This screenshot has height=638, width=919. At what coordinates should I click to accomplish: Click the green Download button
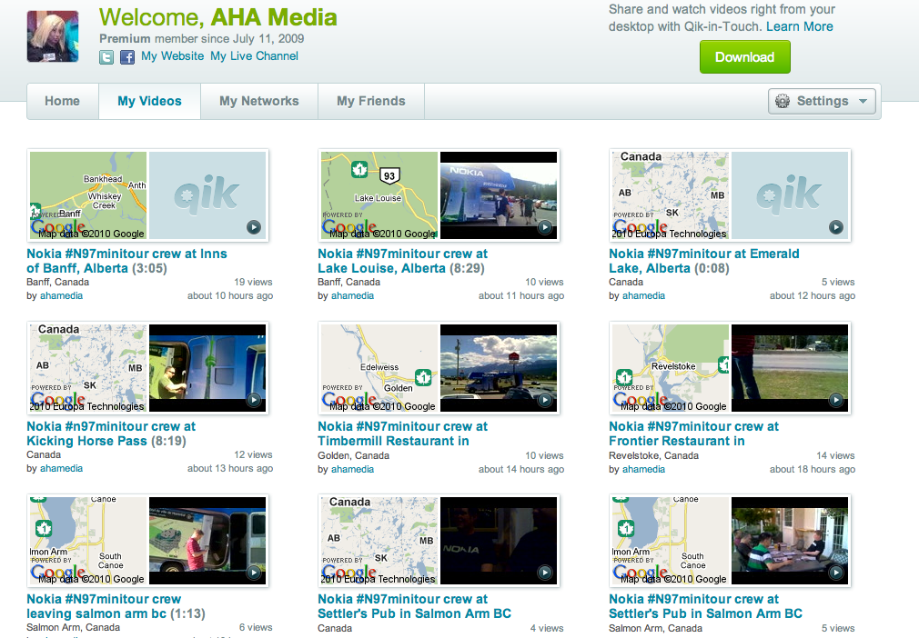coord(744,56)
